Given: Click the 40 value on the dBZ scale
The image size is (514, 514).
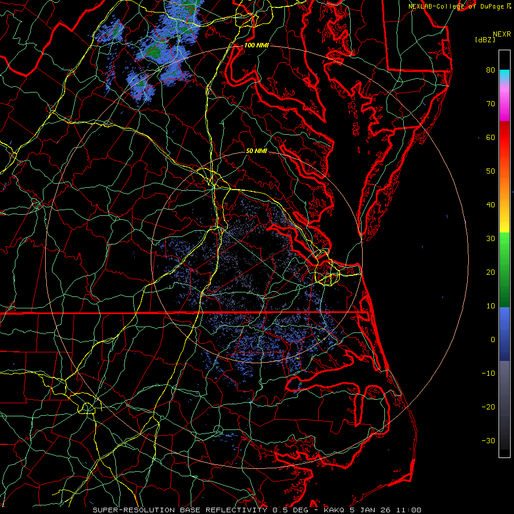Looking at the screenshot, I should pos(491,205).
